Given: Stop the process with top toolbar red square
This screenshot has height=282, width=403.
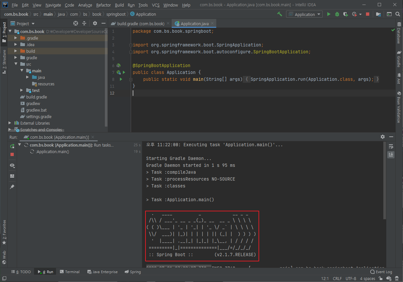Looking at the screenshot, I should [x=368, y=14].
